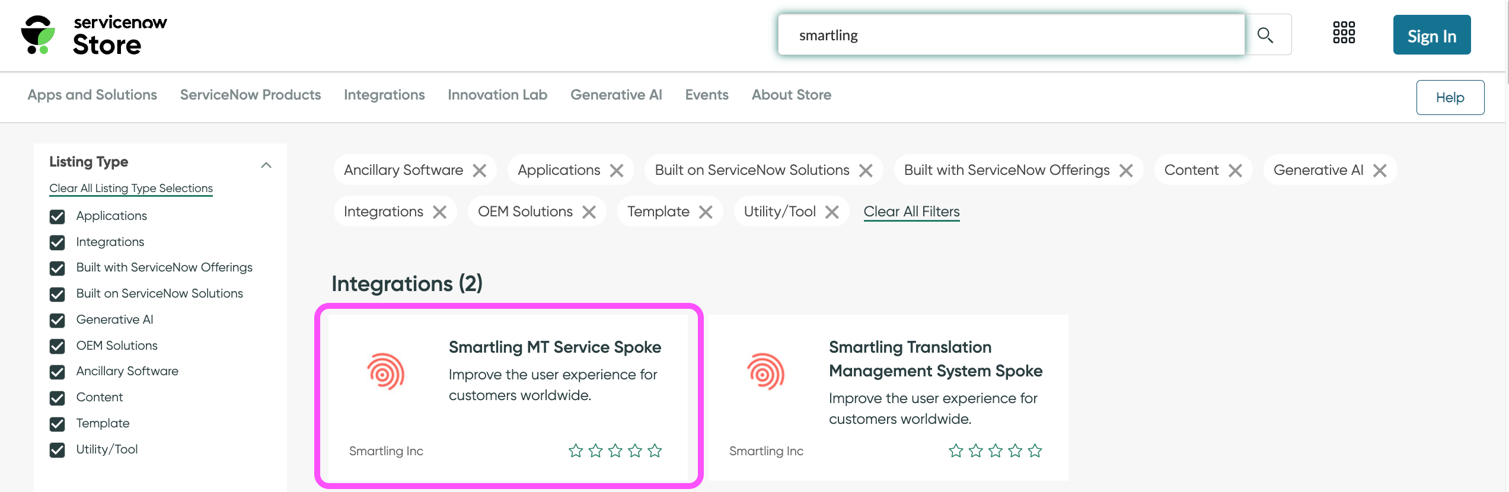The image size is (1509, 492).
Task: Remove the Generative AI filter chip
Action: tap(1380, 171)
